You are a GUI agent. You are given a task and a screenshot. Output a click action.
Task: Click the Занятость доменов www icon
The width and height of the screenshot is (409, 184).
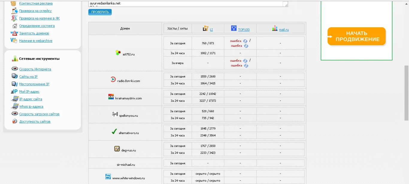pos(14,33)
